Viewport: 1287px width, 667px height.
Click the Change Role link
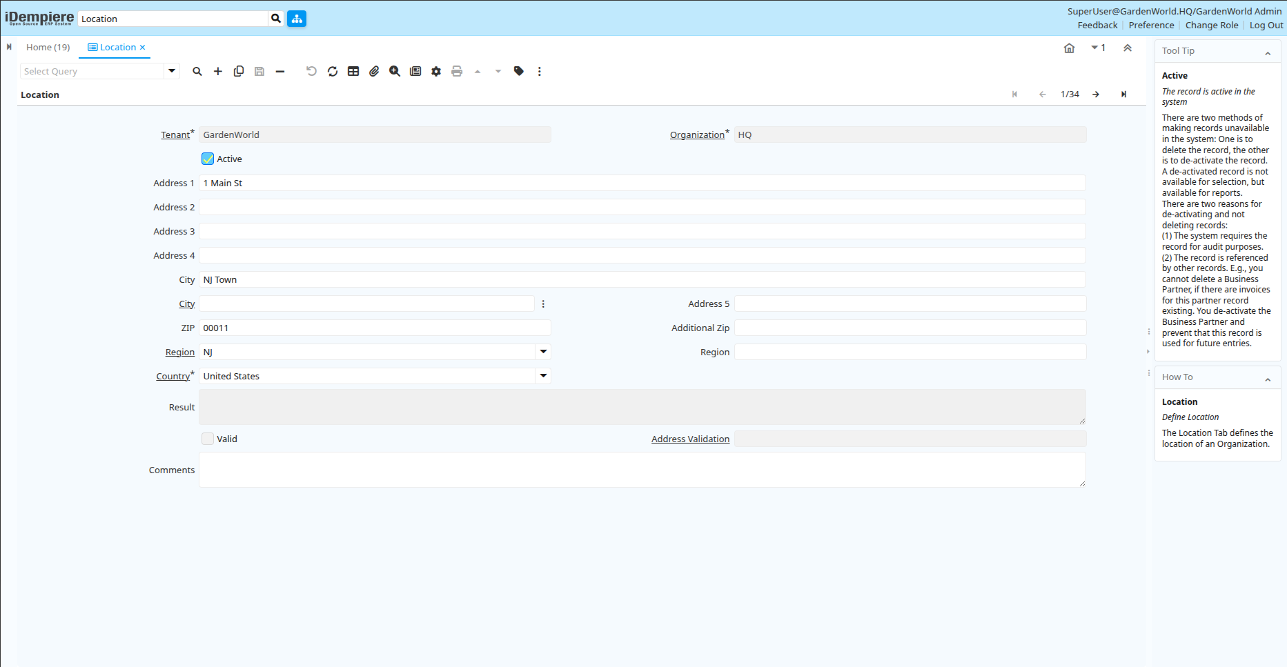(x=1211, y=26)
